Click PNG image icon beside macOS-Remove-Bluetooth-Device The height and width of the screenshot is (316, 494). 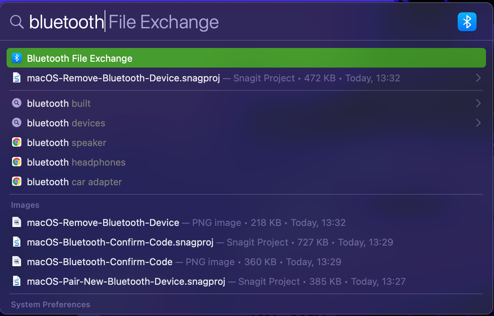(17, 222)
